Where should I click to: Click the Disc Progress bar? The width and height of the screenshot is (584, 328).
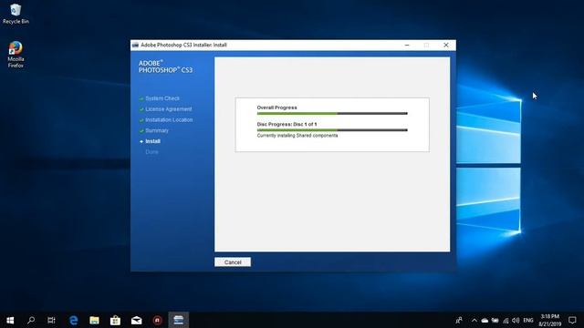(332, 130)
